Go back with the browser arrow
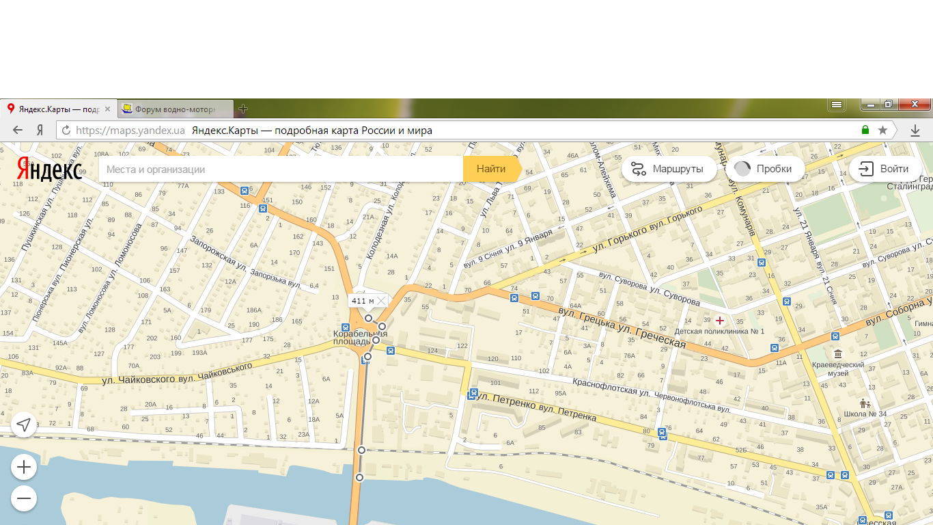 [x=18, y=131]
